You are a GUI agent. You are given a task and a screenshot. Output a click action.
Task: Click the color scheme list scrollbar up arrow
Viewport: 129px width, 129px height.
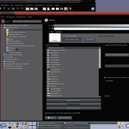100,48
